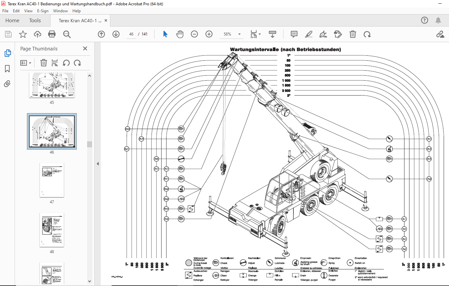Open notifications bell

click(x=438, y=20)
